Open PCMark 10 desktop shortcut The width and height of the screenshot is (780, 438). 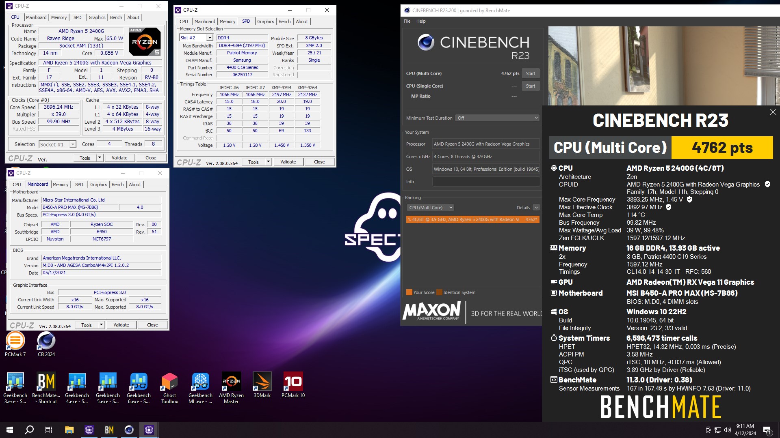click(x=293, y=385)
